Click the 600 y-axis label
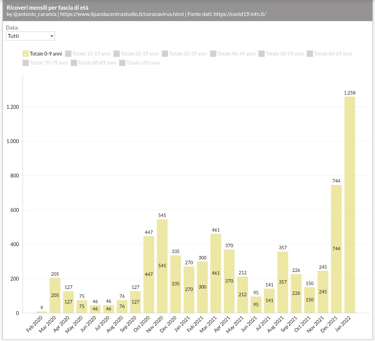375x341 pixels. [x=14, y=210]
